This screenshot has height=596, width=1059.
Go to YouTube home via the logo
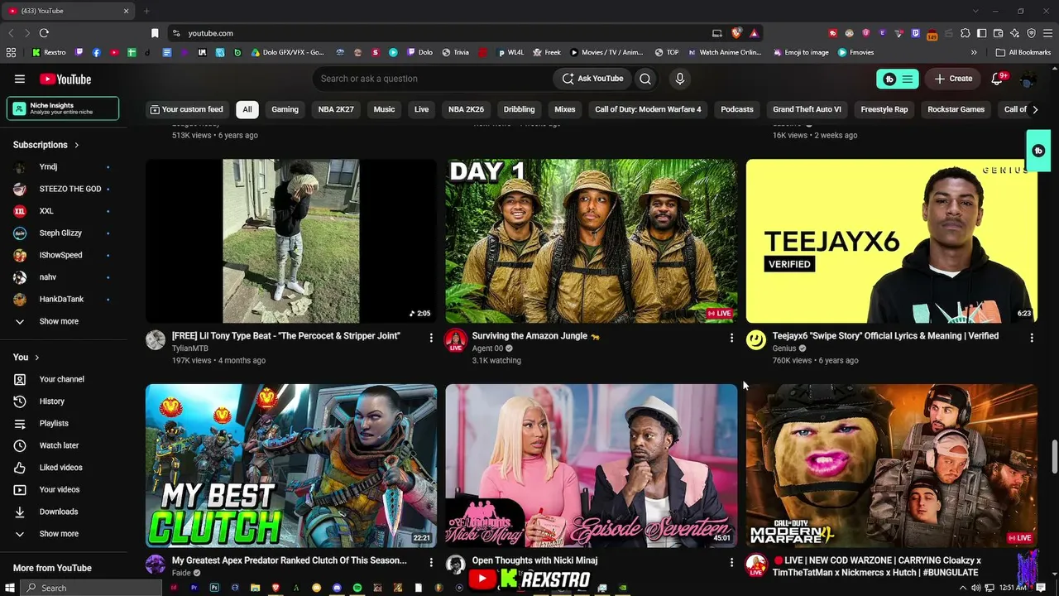(x=65, y=79)
